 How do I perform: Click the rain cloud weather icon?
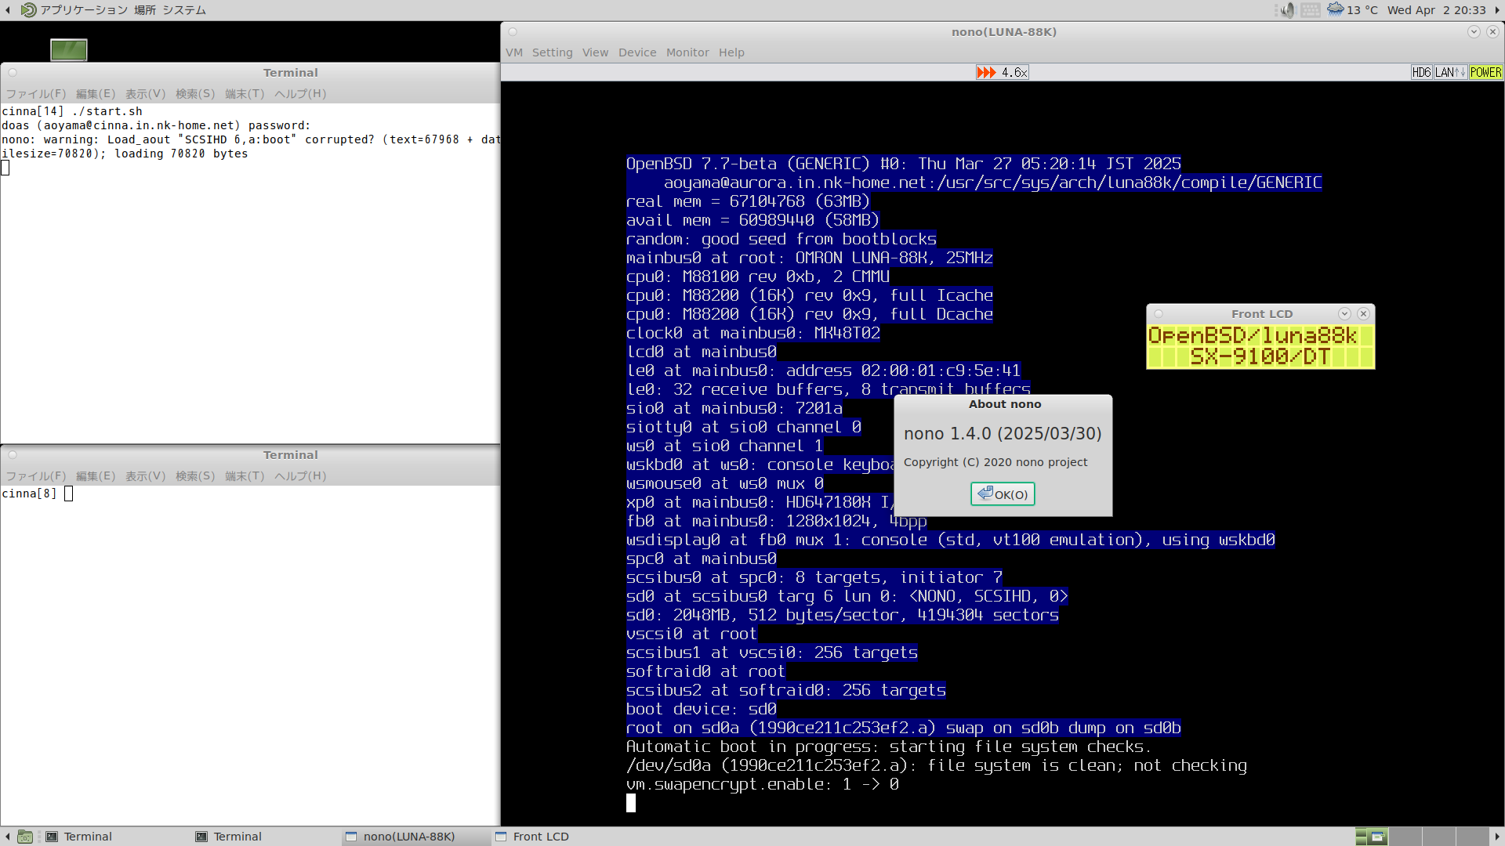[x=1336, y=9]
